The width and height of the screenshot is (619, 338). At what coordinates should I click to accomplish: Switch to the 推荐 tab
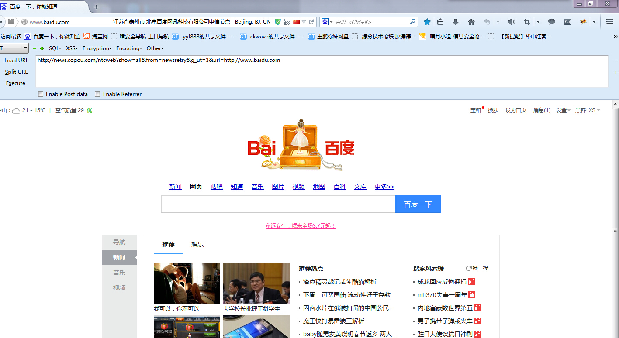point(168,244)
